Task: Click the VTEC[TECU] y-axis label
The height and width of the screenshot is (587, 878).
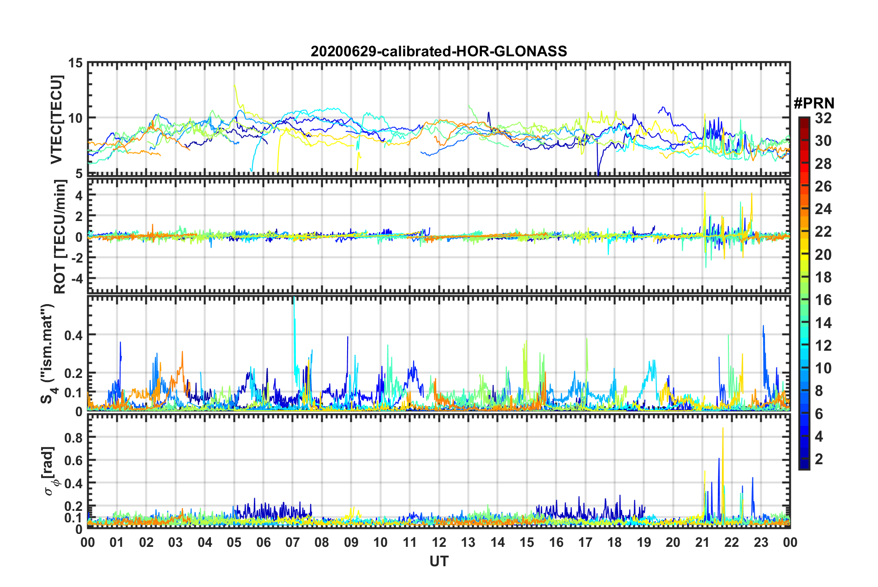Action: tap(56, 120)
